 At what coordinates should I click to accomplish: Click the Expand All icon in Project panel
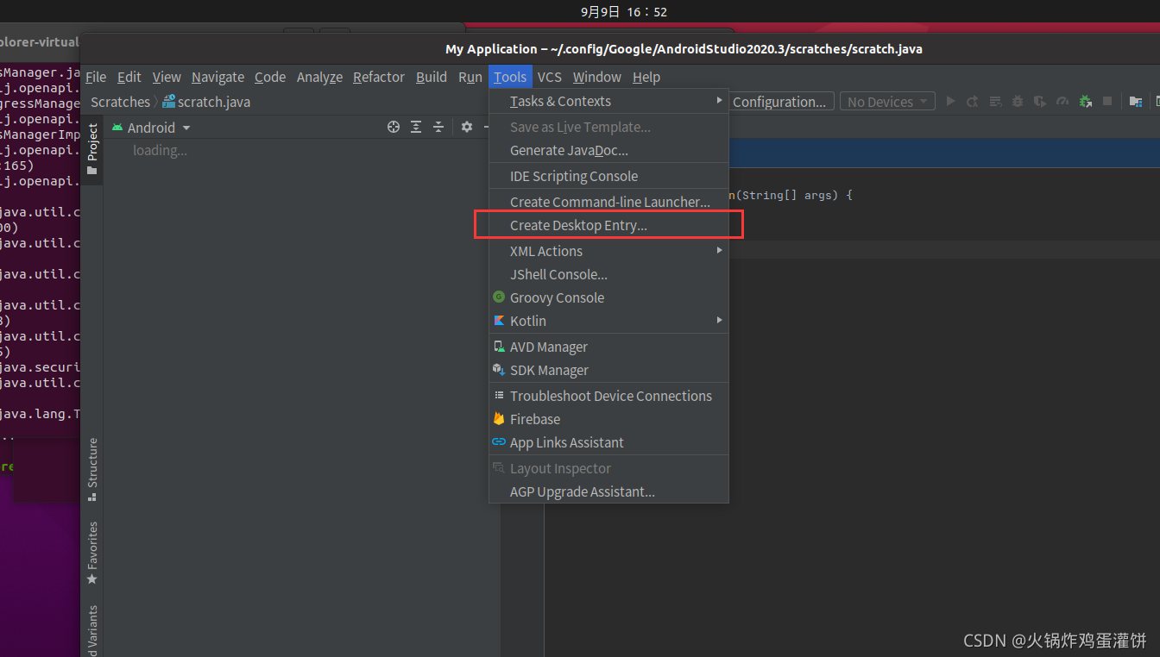[x=416, y=127]
